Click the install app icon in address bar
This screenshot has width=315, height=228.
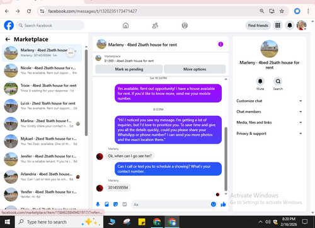click(x=272, y=11)
